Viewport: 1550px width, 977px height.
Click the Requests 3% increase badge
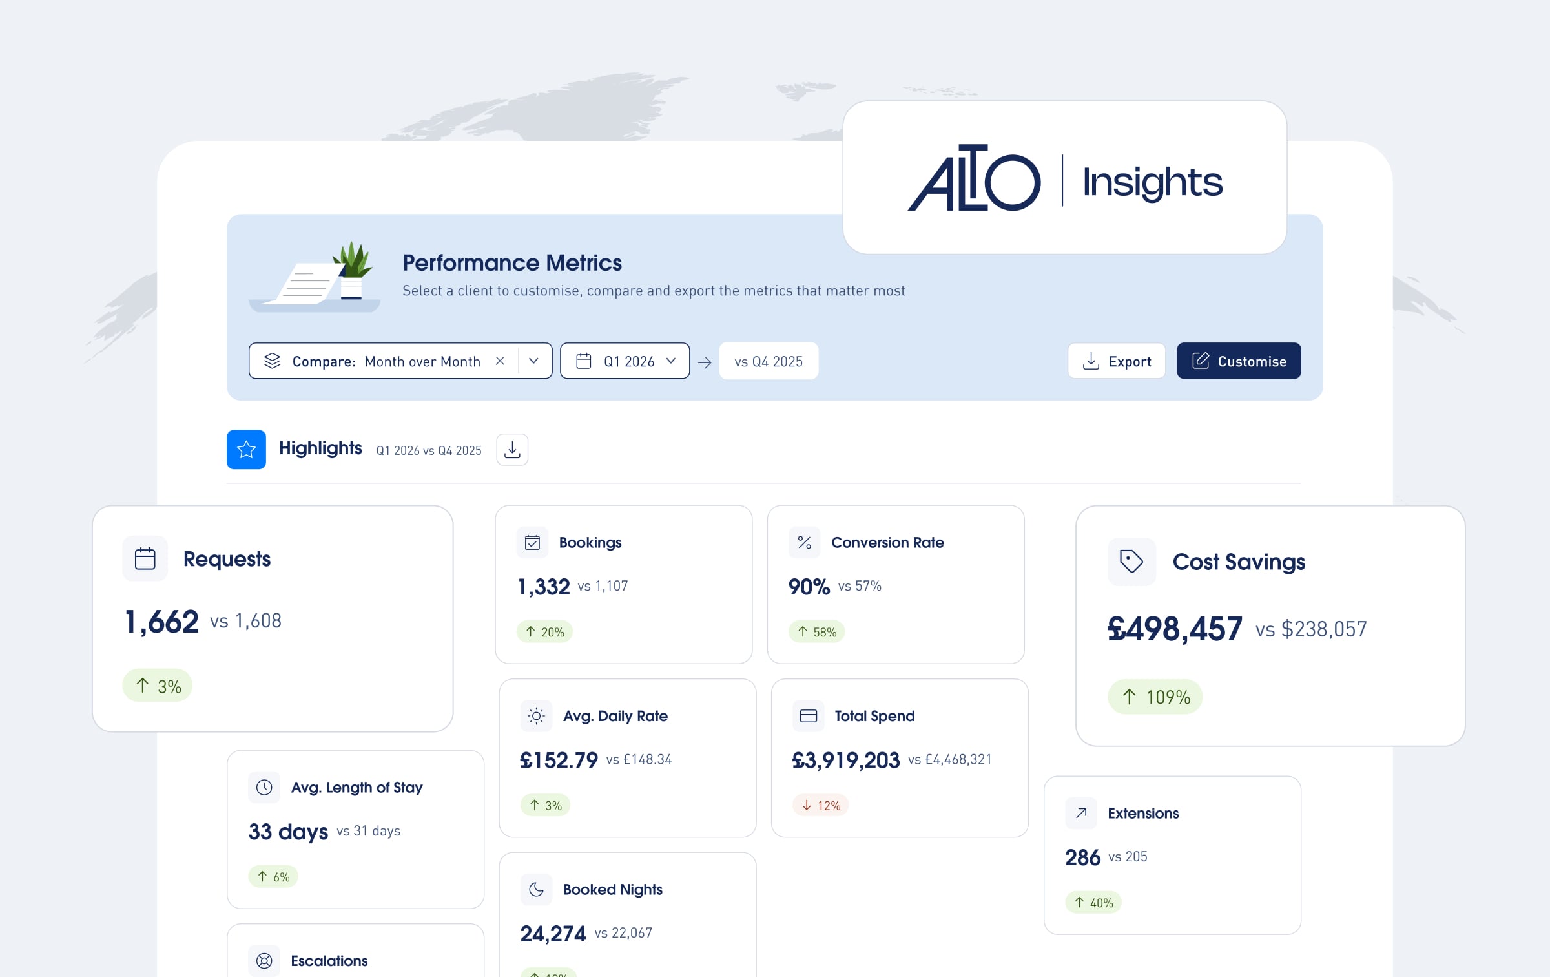158,686
